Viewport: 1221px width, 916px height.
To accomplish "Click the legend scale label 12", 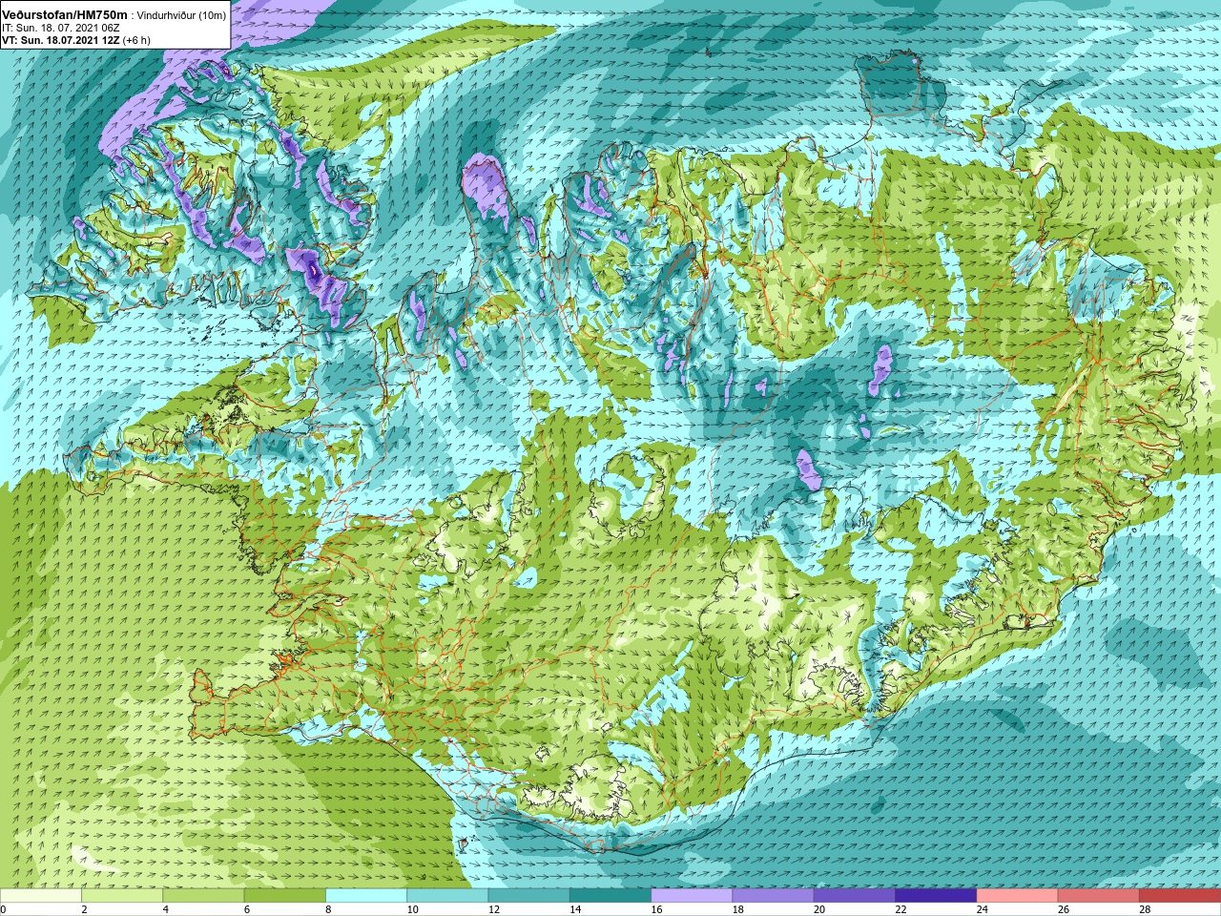I will [x=493, y=909].
